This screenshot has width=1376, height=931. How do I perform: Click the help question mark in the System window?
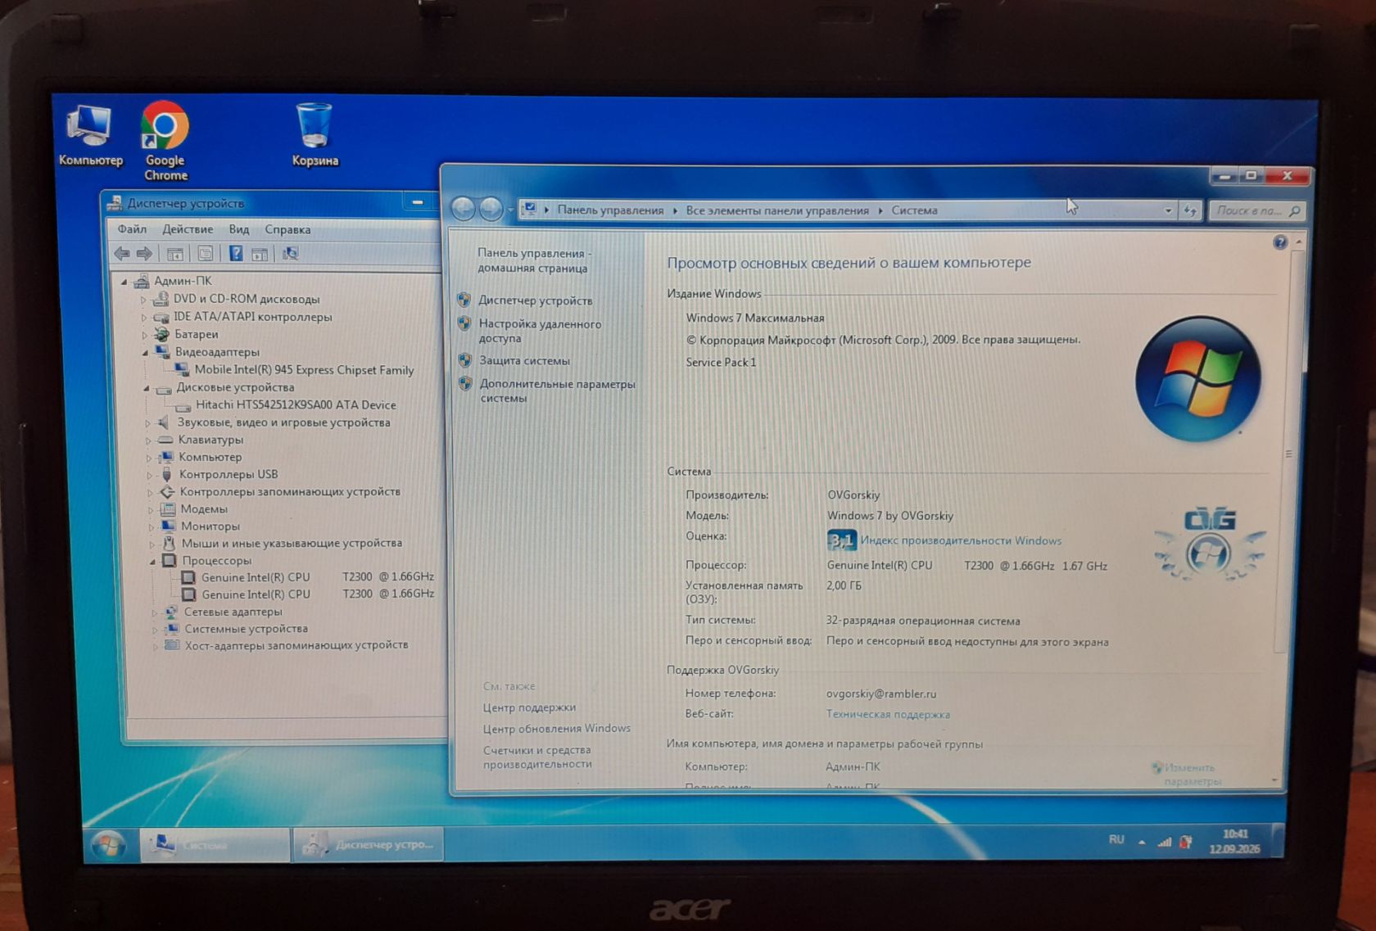coord(1279,242)
